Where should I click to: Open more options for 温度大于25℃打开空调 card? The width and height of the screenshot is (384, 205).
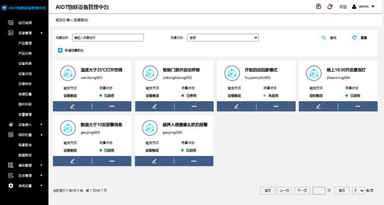click(112, 106)
